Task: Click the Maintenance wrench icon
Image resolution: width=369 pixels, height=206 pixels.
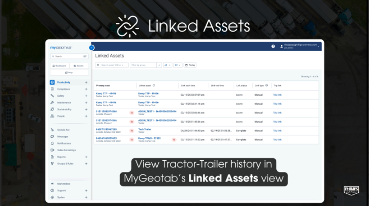Action: tap(52, 103)
